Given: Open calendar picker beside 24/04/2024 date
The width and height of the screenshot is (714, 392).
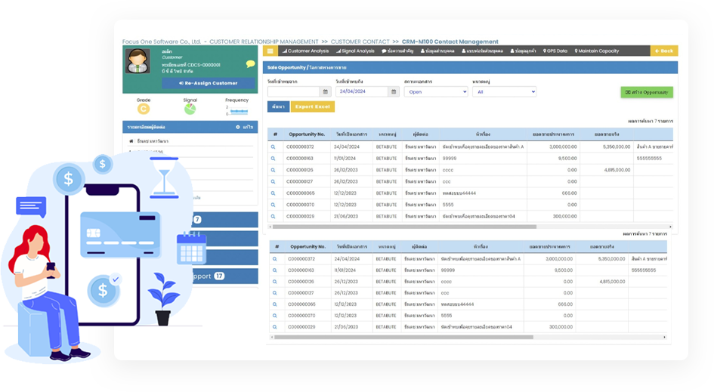Looking at the screenshot, I should point(394,92).
